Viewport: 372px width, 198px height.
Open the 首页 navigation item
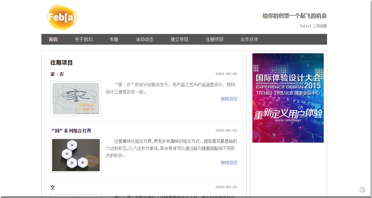(53, 39)
